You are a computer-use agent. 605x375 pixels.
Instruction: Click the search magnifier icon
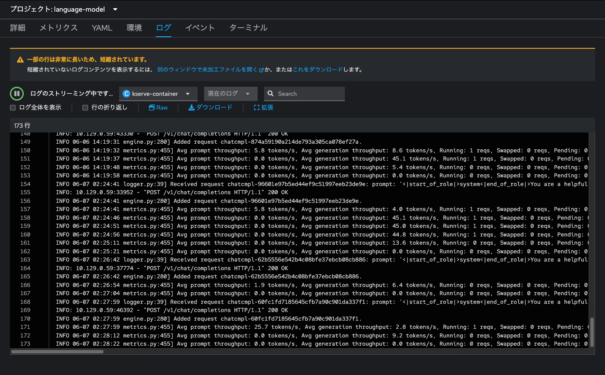[271, 94]
